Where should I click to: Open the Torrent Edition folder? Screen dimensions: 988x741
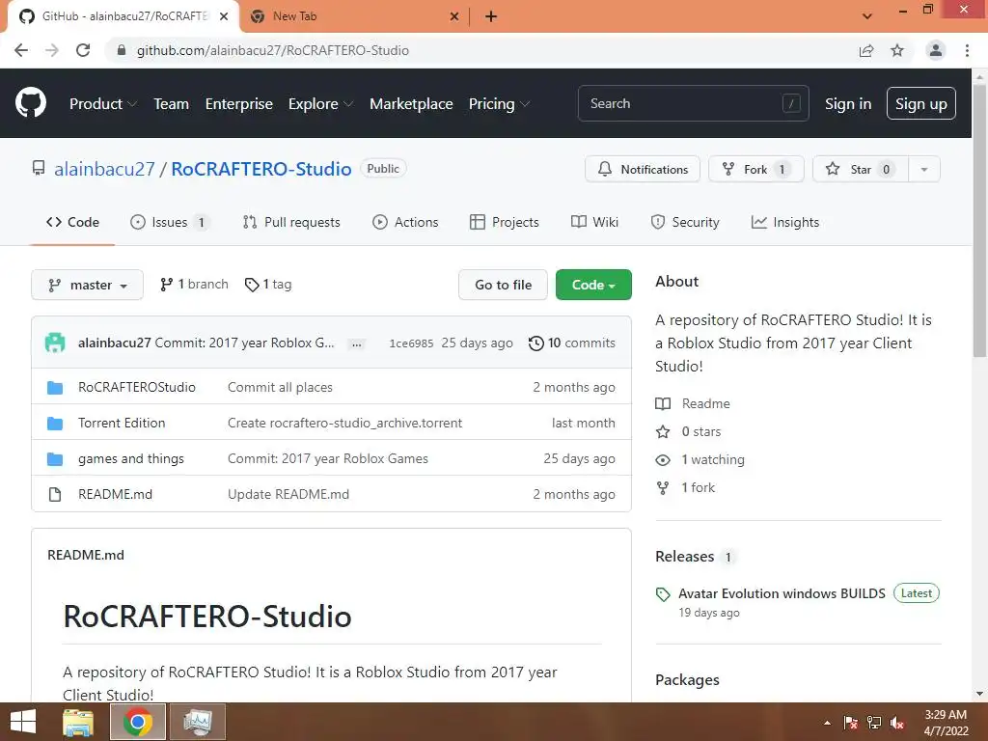coord(122,423)
